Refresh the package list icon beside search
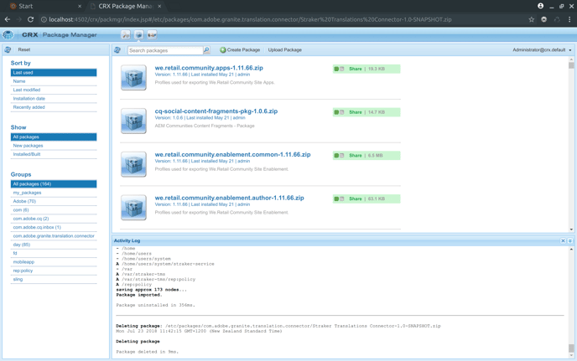The height and width of the screenshot is (361, 577). click(117, 49)
